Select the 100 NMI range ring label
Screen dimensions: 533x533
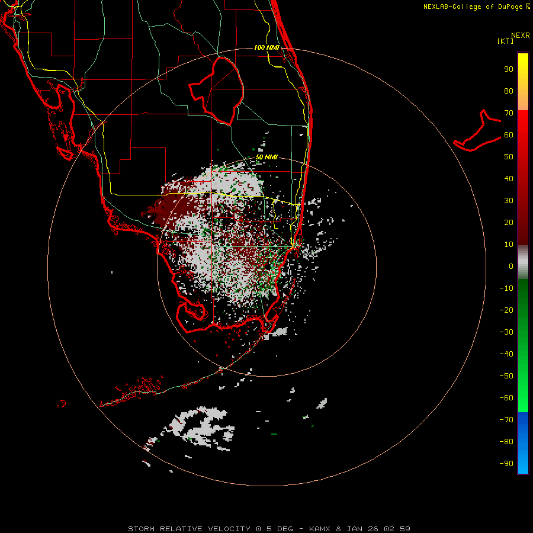266,47
